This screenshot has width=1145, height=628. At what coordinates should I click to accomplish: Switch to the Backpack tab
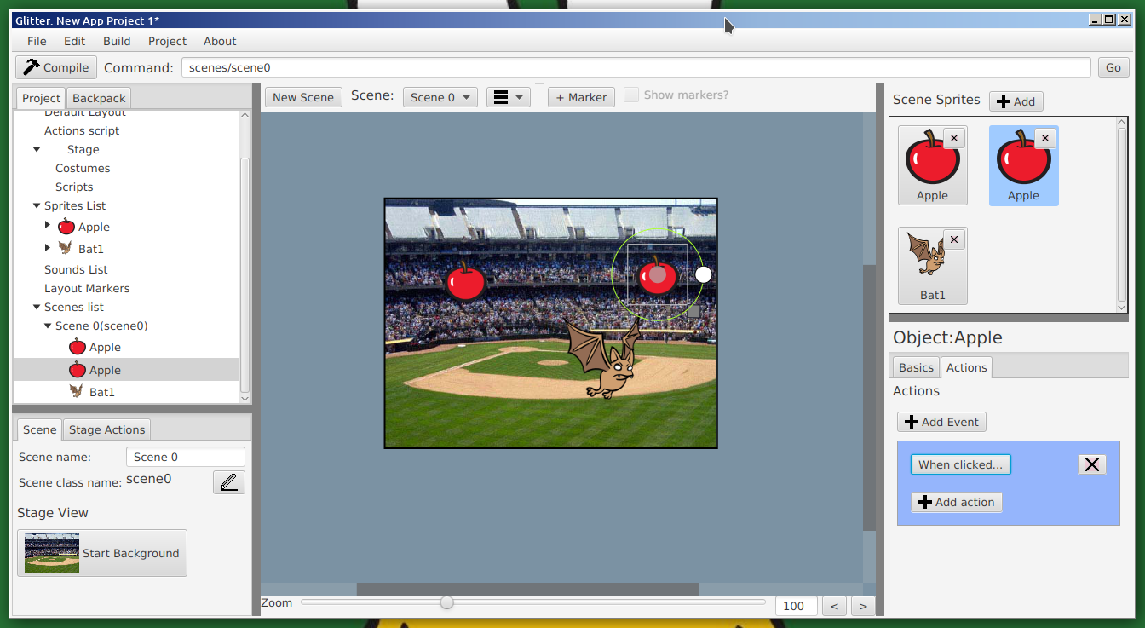click(99, 98)
